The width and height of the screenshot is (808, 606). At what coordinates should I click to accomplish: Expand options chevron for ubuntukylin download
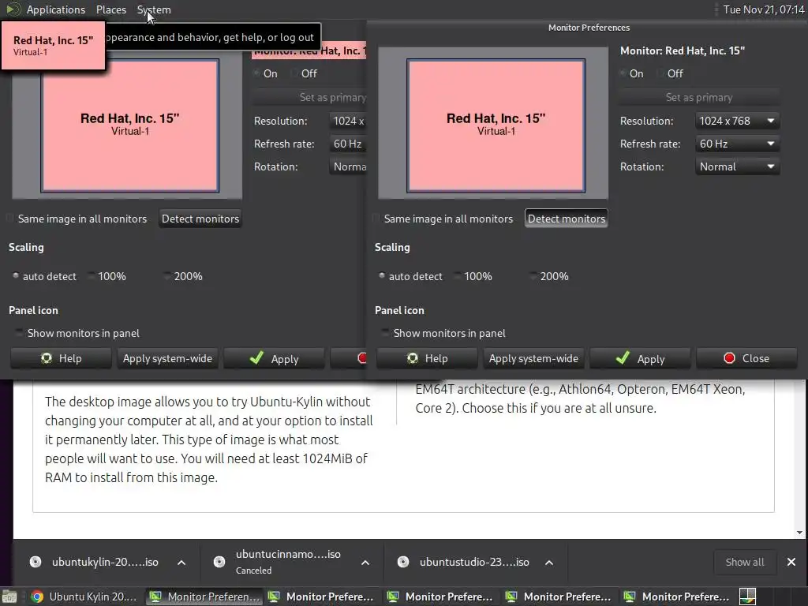click(181, 562)
